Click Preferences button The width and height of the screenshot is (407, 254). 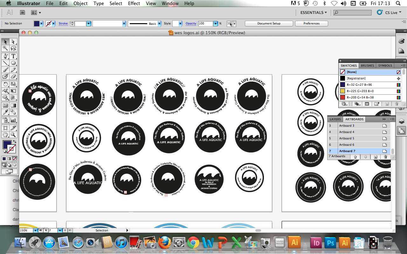[311, 23]
